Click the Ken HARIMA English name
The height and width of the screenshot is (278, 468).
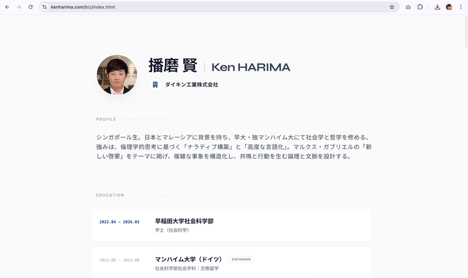(251, 67)
